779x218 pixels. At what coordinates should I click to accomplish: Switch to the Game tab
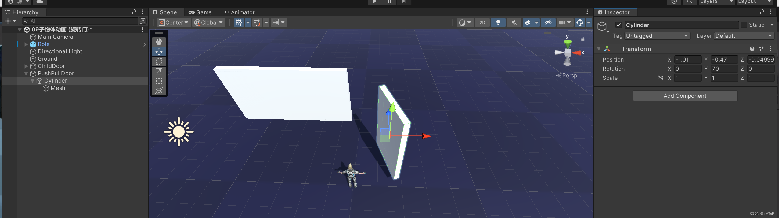pyautogui.click(x=200, y=12)
